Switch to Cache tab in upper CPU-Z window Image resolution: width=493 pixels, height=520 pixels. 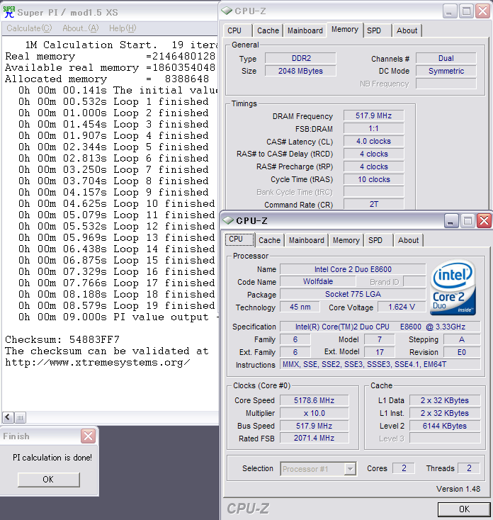[x=268, y=30]
